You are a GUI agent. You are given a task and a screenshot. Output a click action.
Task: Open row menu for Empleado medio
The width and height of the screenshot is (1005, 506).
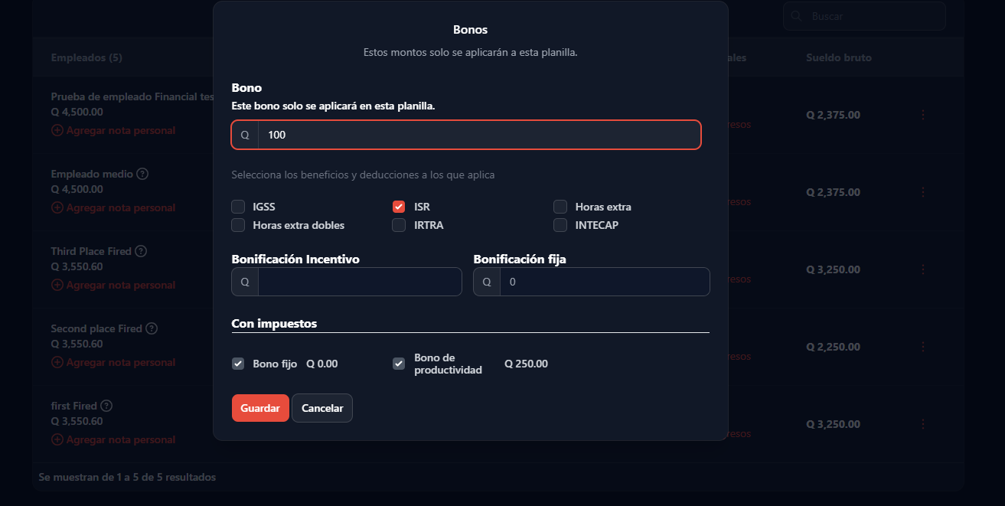point(922,192)
